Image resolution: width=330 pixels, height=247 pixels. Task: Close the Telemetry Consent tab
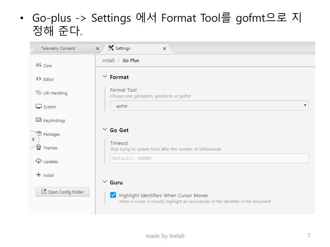(97, 48)
